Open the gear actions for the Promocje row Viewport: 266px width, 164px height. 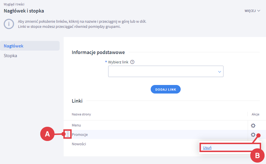(253, 135)
